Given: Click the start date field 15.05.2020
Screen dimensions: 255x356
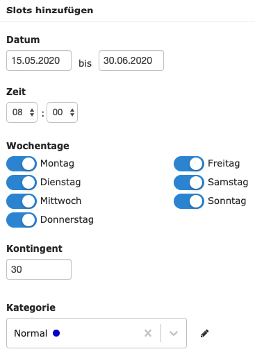Looking at the screenshot, I should pos(39,60).
